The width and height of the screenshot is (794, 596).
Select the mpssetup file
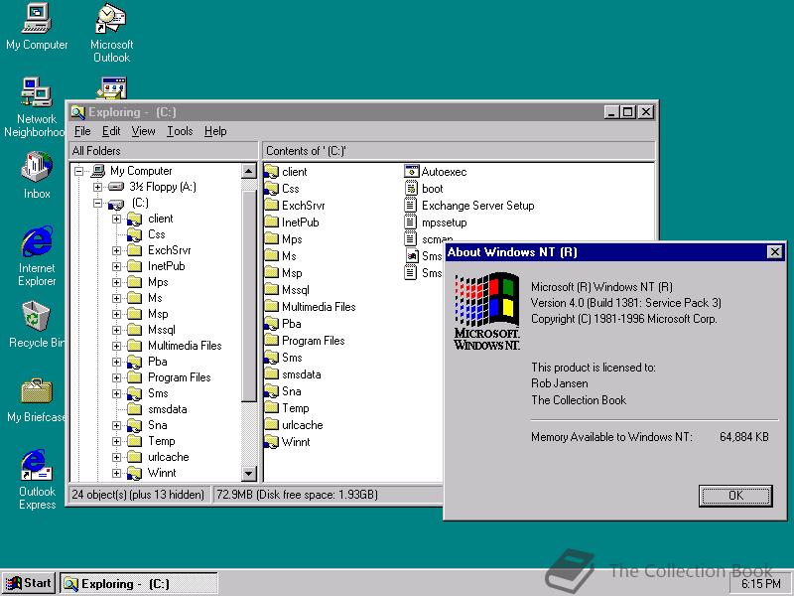coord(436,223)
